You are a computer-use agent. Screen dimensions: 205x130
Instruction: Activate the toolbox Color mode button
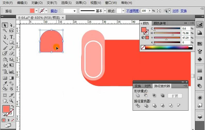click(4, 120)
